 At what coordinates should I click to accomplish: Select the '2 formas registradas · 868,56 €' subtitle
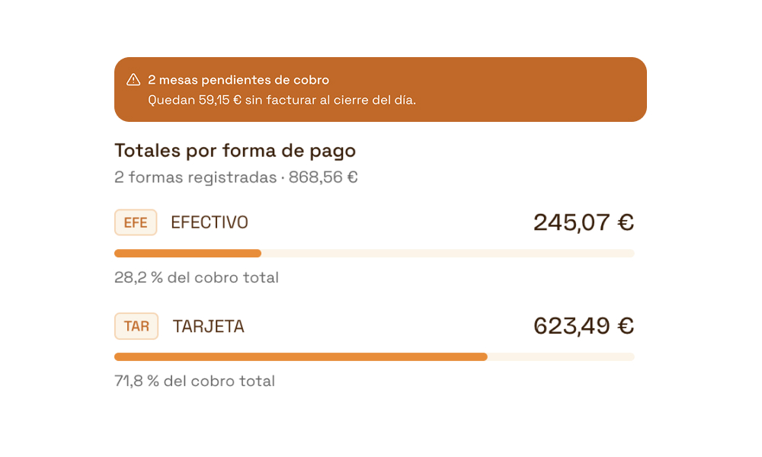pos(236,177)
